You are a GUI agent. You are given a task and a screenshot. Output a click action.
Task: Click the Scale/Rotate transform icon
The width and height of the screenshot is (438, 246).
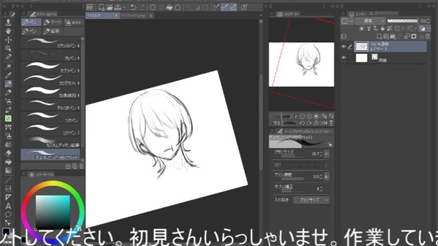click(x=178, y=8)
